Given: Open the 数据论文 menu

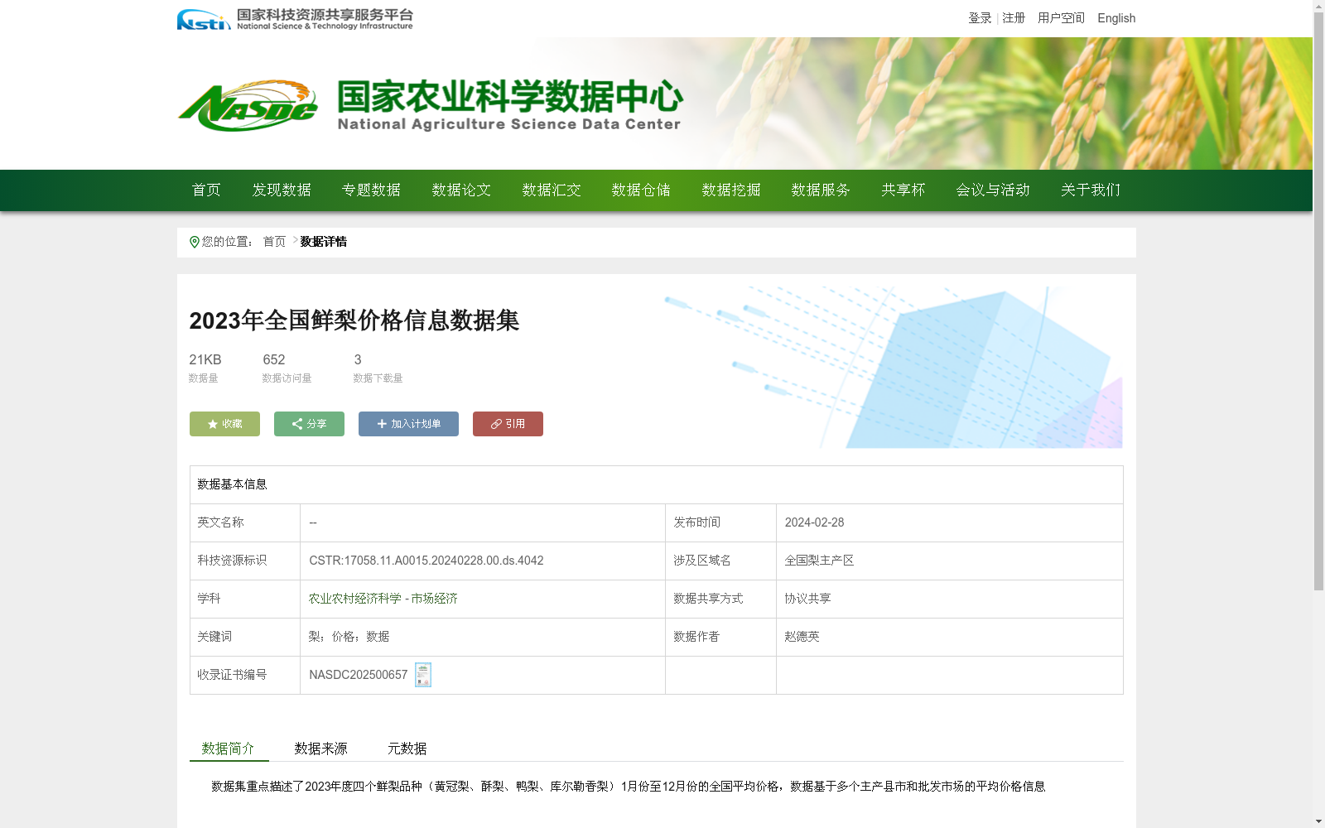Looking at the screenshot, I should click(461, 190).
